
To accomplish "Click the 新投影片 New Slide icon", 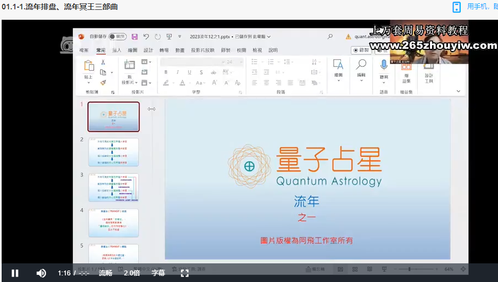I will point(130,65).
